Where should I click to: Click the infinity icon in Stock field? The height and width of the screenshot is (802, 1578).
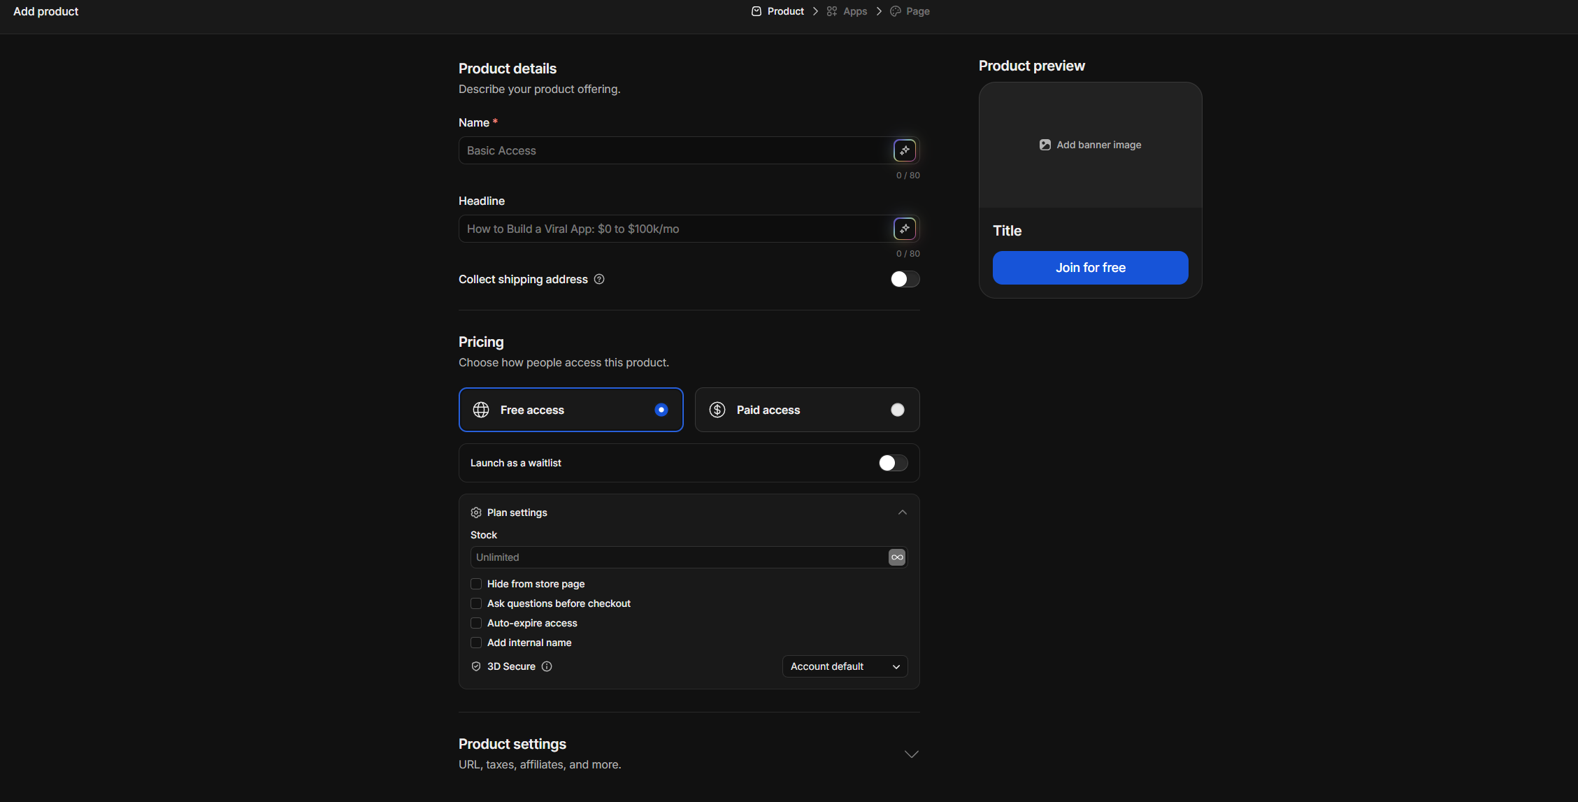point(897,557)
